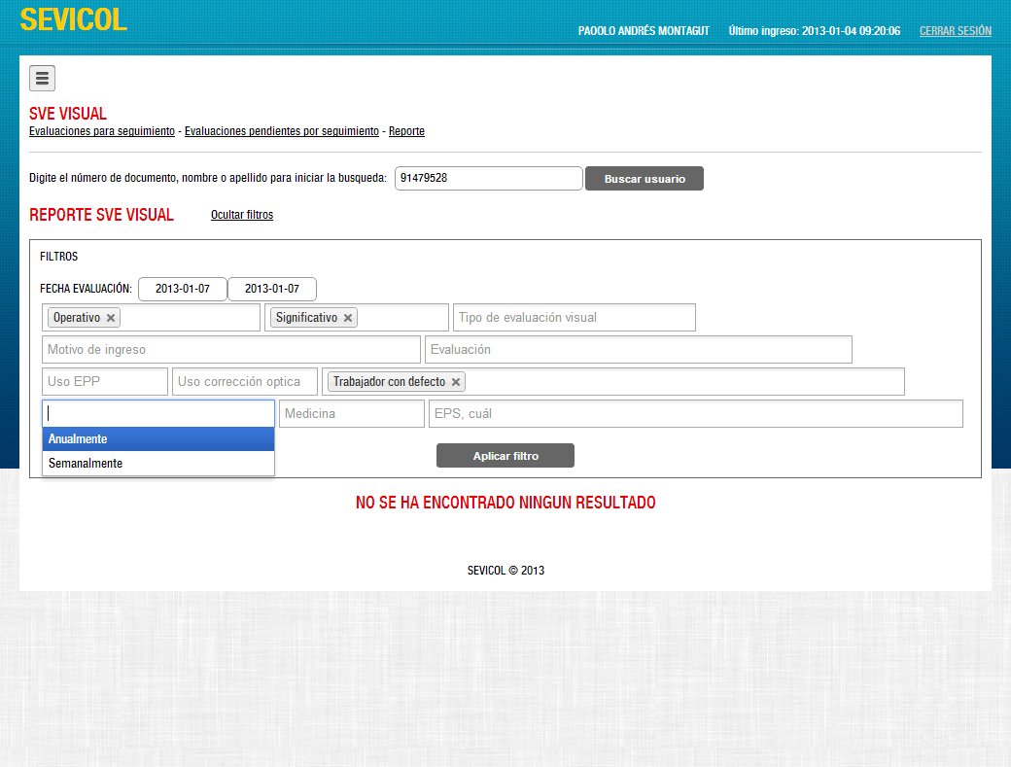The image size is (1011, 767).
Task: Click the "Buscar usuario" button
Action: (x=644, y=178)
